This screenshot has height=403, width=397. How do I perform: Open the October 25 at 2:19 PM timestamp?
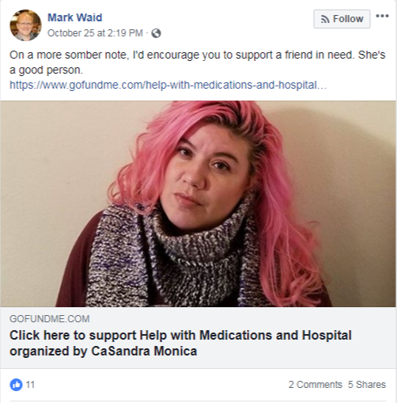(95, 33)
